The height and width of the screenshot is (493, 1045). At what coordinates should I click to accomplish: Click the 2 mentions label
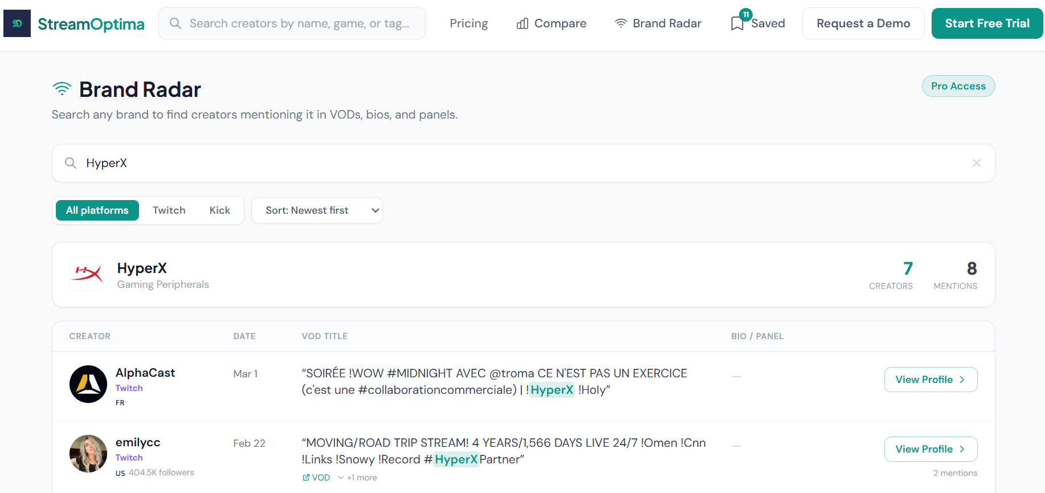955,473
